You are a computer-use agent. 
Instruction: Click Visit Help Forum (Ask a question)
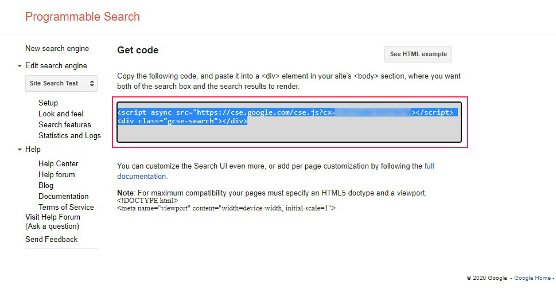52,221
